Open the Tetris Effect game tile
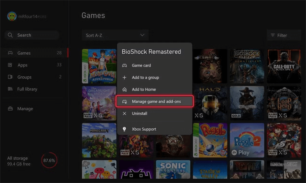The width and height of the screenshot is (306, 183). tap(247, 169)
